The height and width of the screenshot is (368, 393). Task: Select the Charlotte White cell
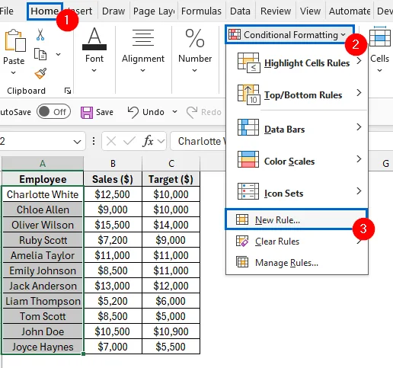[43, 194]
